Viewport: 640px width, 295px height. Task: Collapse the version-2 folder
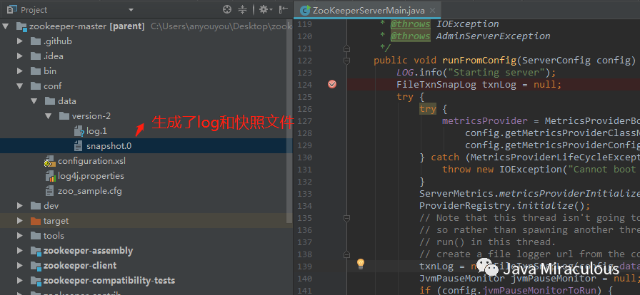(x=48, y=116)
